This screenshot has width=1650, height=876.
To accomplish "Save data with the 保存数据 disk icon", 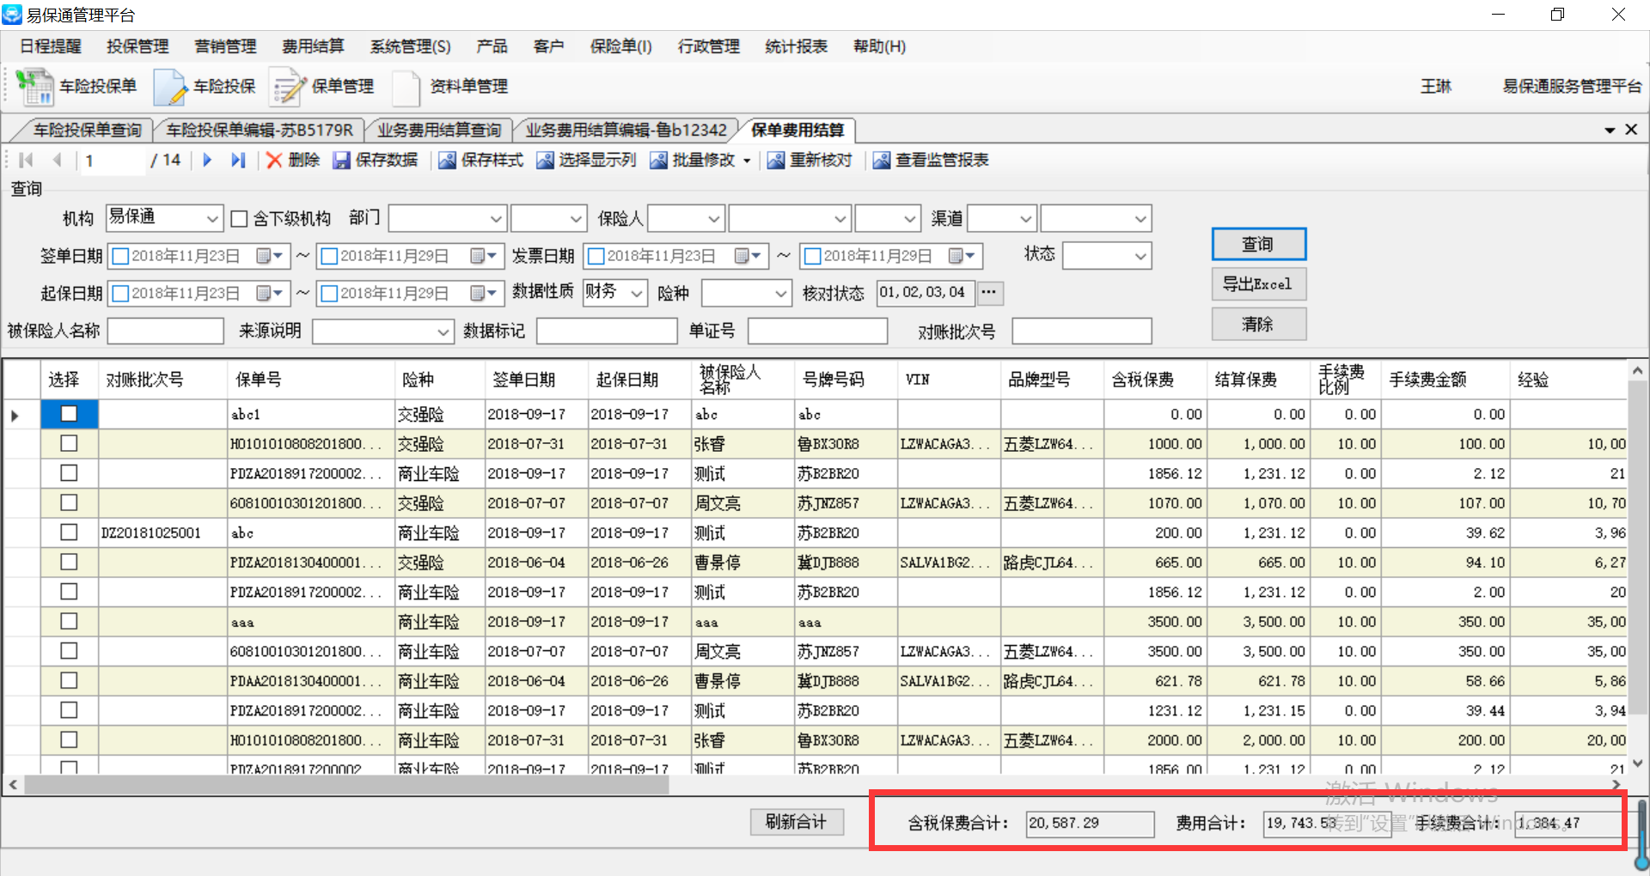I will [342, 161].
